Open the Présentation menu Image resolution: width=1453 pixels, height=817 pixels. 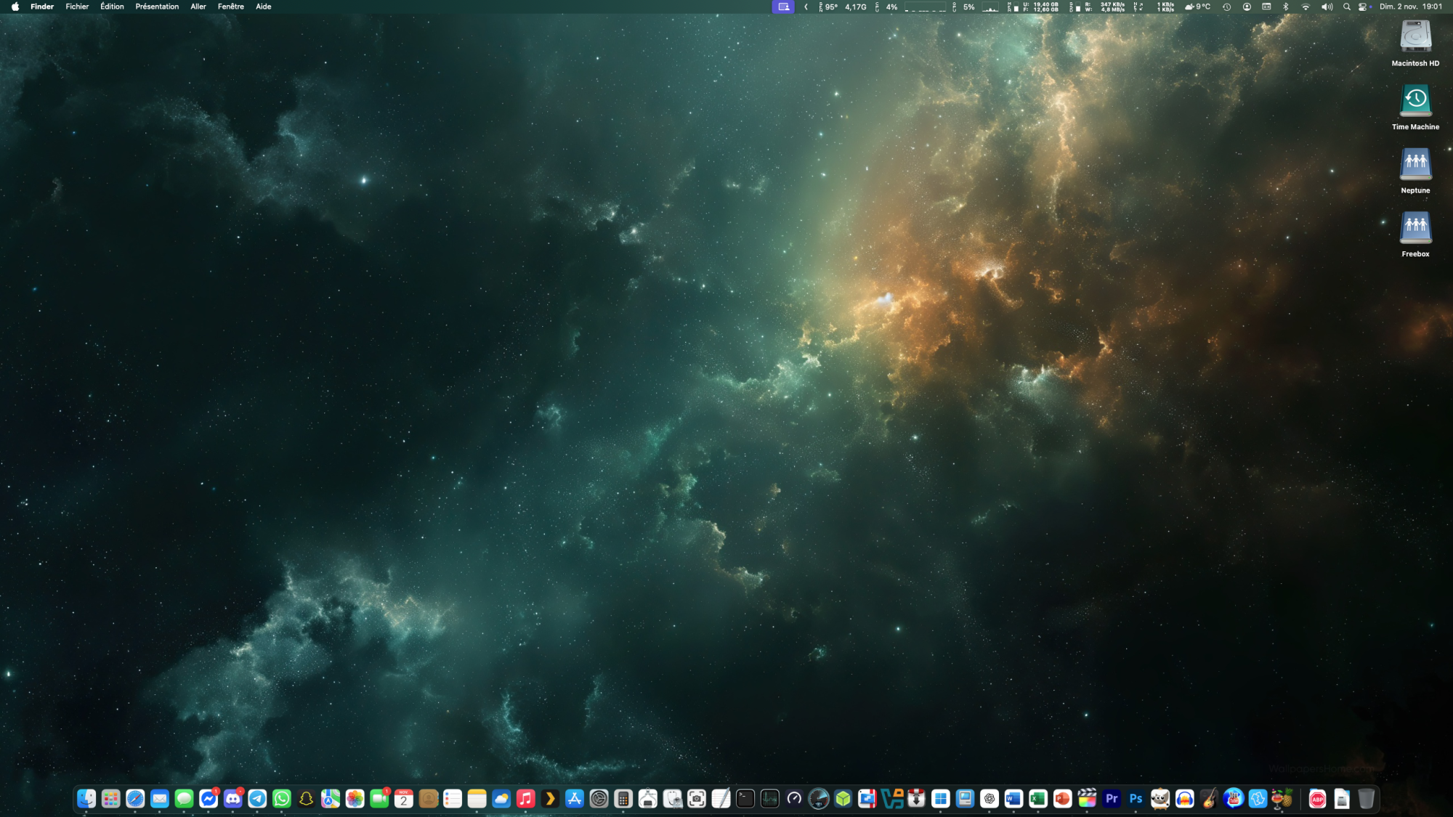tap(157, 7)
